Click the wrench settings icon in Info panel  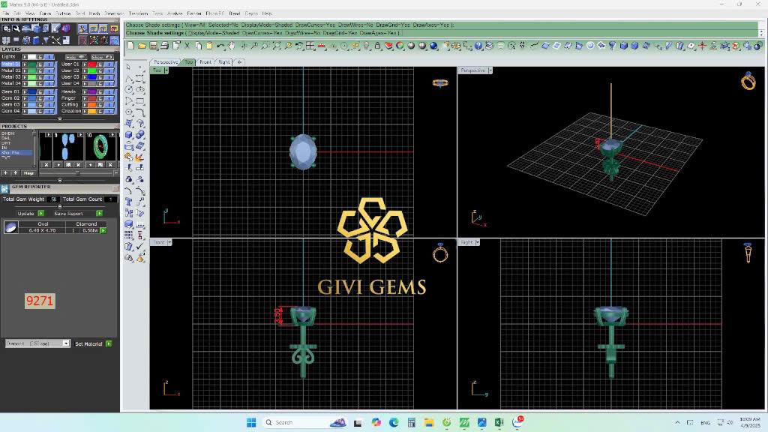click(x=16, y=28)
